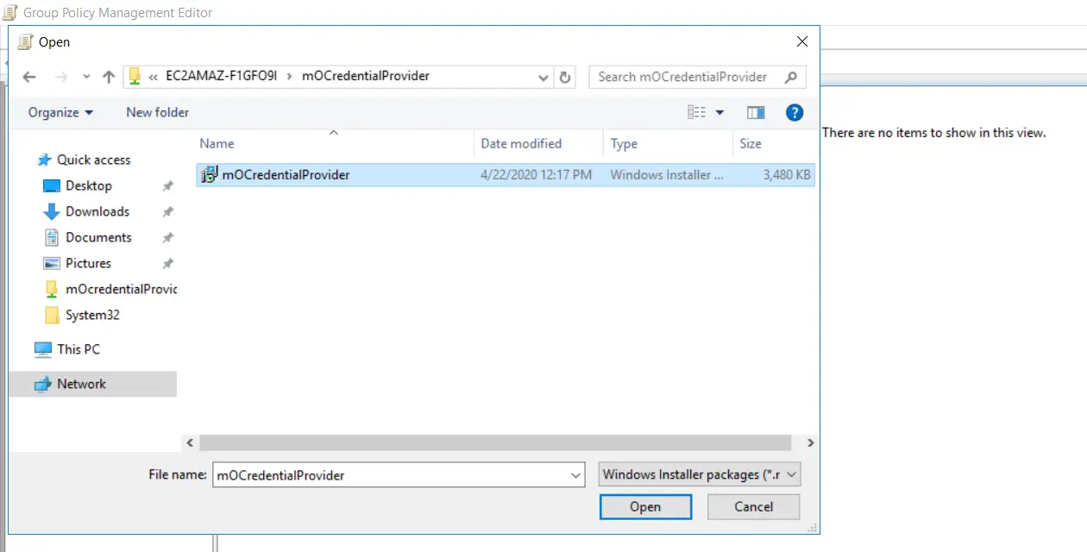Open mOcredentialProvider shortcut in navigation pane
The width and height of the screenshot is (1087, 552).
(x=121, y=289)
